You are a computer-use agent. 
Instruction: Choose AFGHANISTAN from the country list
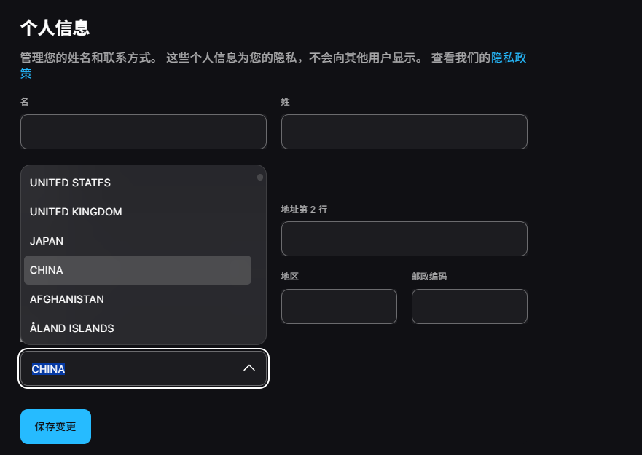[x=138, y=299]
